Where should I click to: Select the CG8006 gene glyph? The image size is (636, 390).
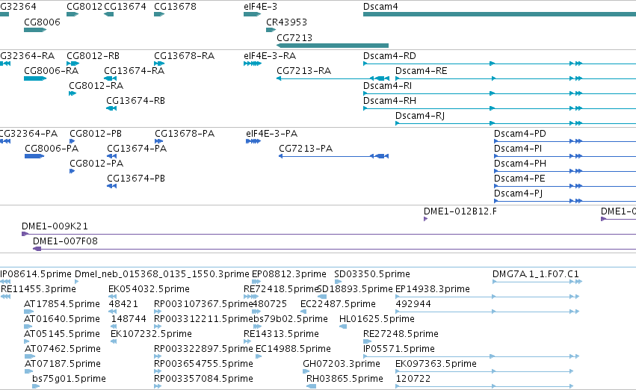coord(35,30)
